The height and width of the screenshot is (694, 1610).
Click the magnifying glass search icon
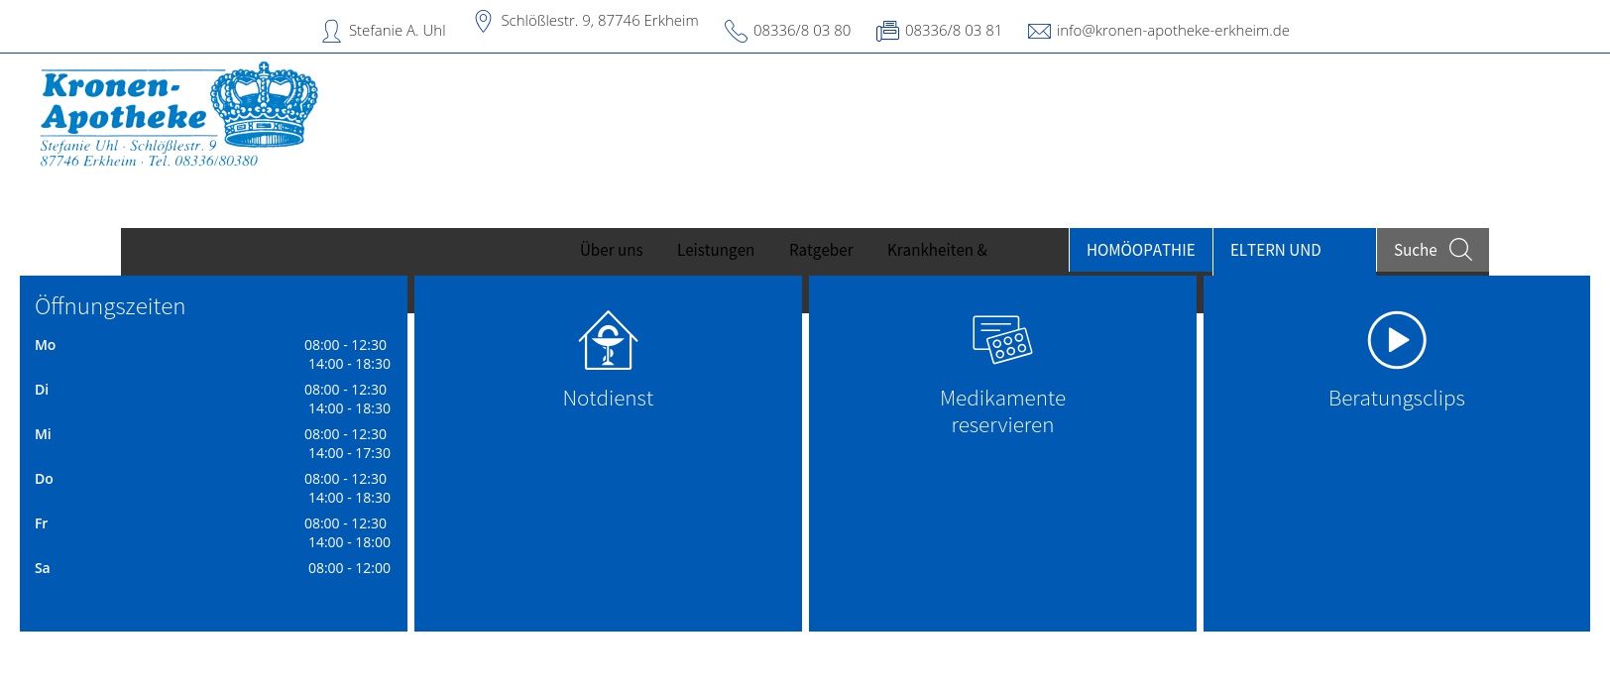[x=1460, y=250]
